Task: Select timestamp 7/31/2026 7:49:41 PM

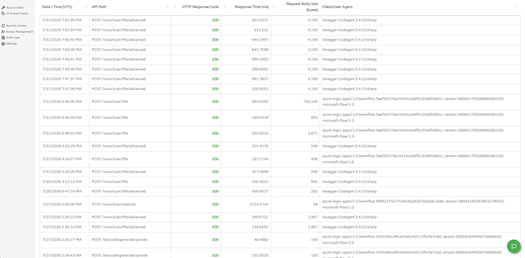Action: [62, 59]
